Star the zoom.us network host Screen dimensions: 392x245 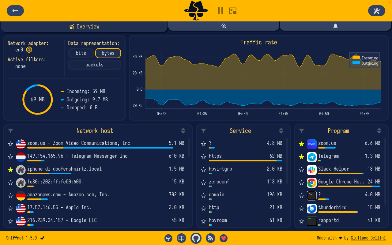click(x=11, y=144)
